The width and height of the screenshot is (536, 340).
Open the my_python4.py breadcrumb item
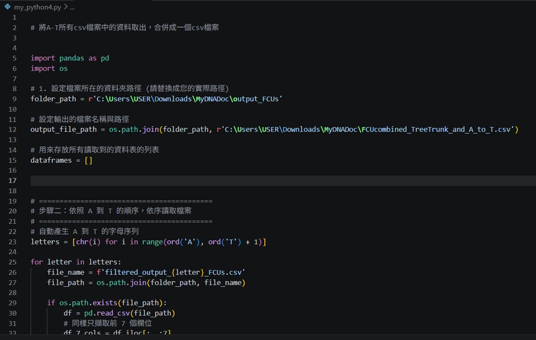38,7
